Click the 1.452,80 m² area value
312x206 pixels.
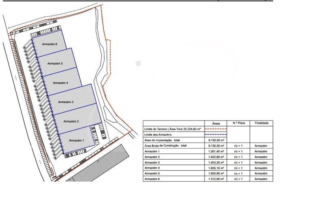pyautogui.click(x=216, y=157)
